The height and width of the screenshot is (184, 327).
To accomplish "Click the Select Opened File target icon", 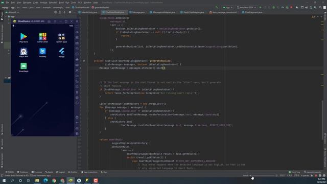I will point(56,12).
